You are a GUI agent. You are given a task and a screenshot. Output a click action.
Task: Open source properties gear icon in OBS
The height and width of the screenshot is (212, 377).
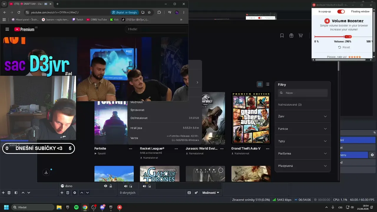75,193
